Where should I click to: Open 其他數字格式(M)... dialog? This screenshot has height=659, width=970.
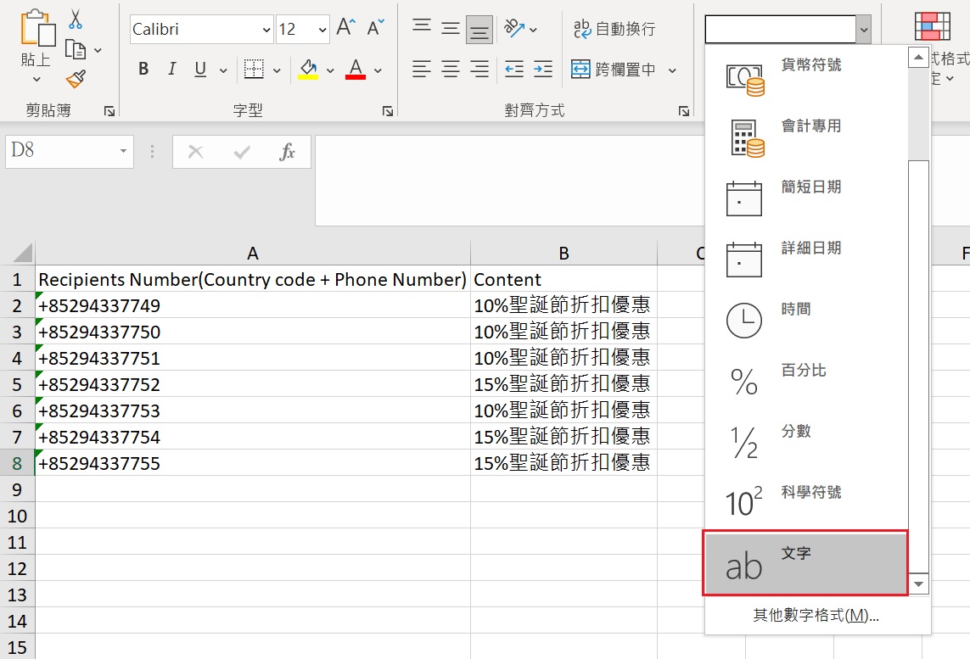coord(816,615)
